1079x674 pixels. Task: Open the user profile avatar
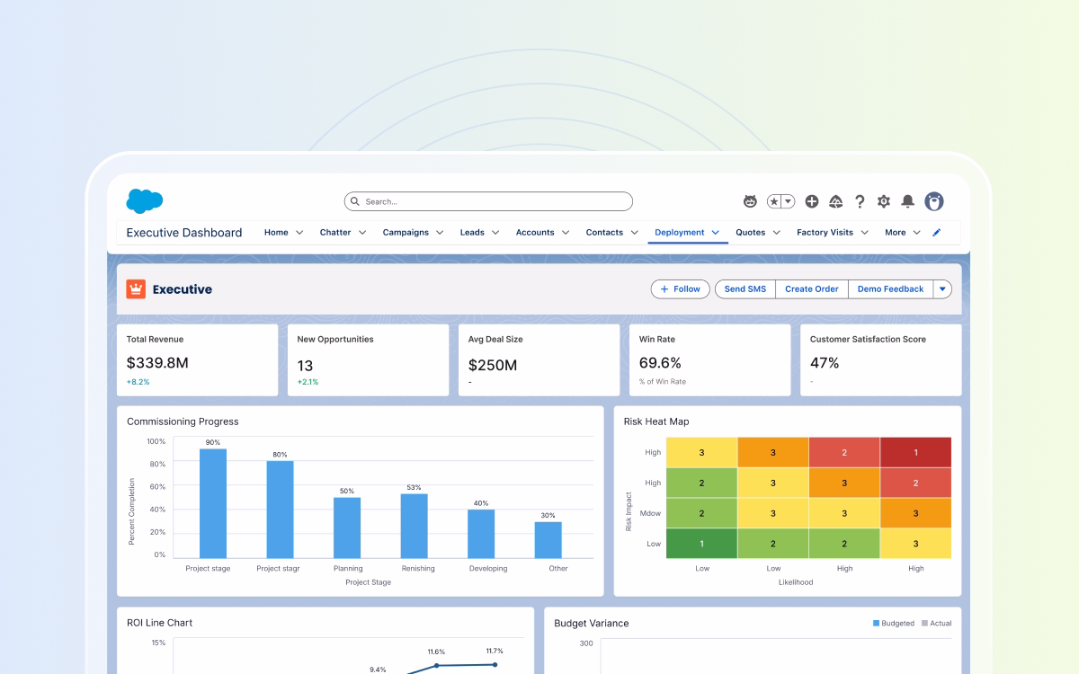(x=934, y=201)
